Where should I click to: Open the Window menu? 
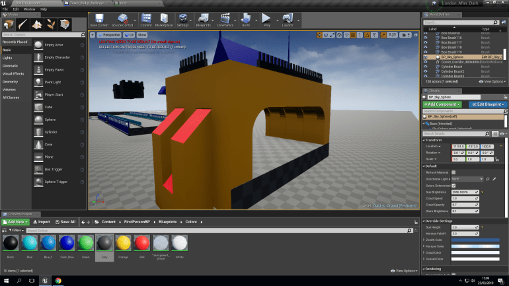click(x=29, y=9)
